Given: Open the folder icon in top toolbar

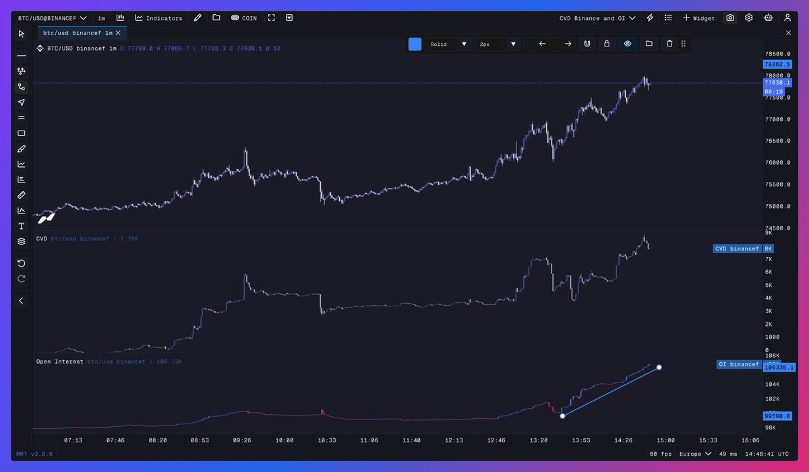Looking at the screenshot, I should 216,18.
